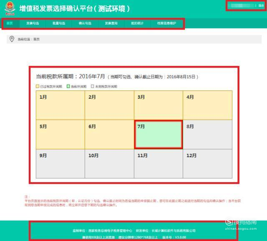Select the 9月 month cell
Viewport: 267px width, 241px height.
point(60,164)
